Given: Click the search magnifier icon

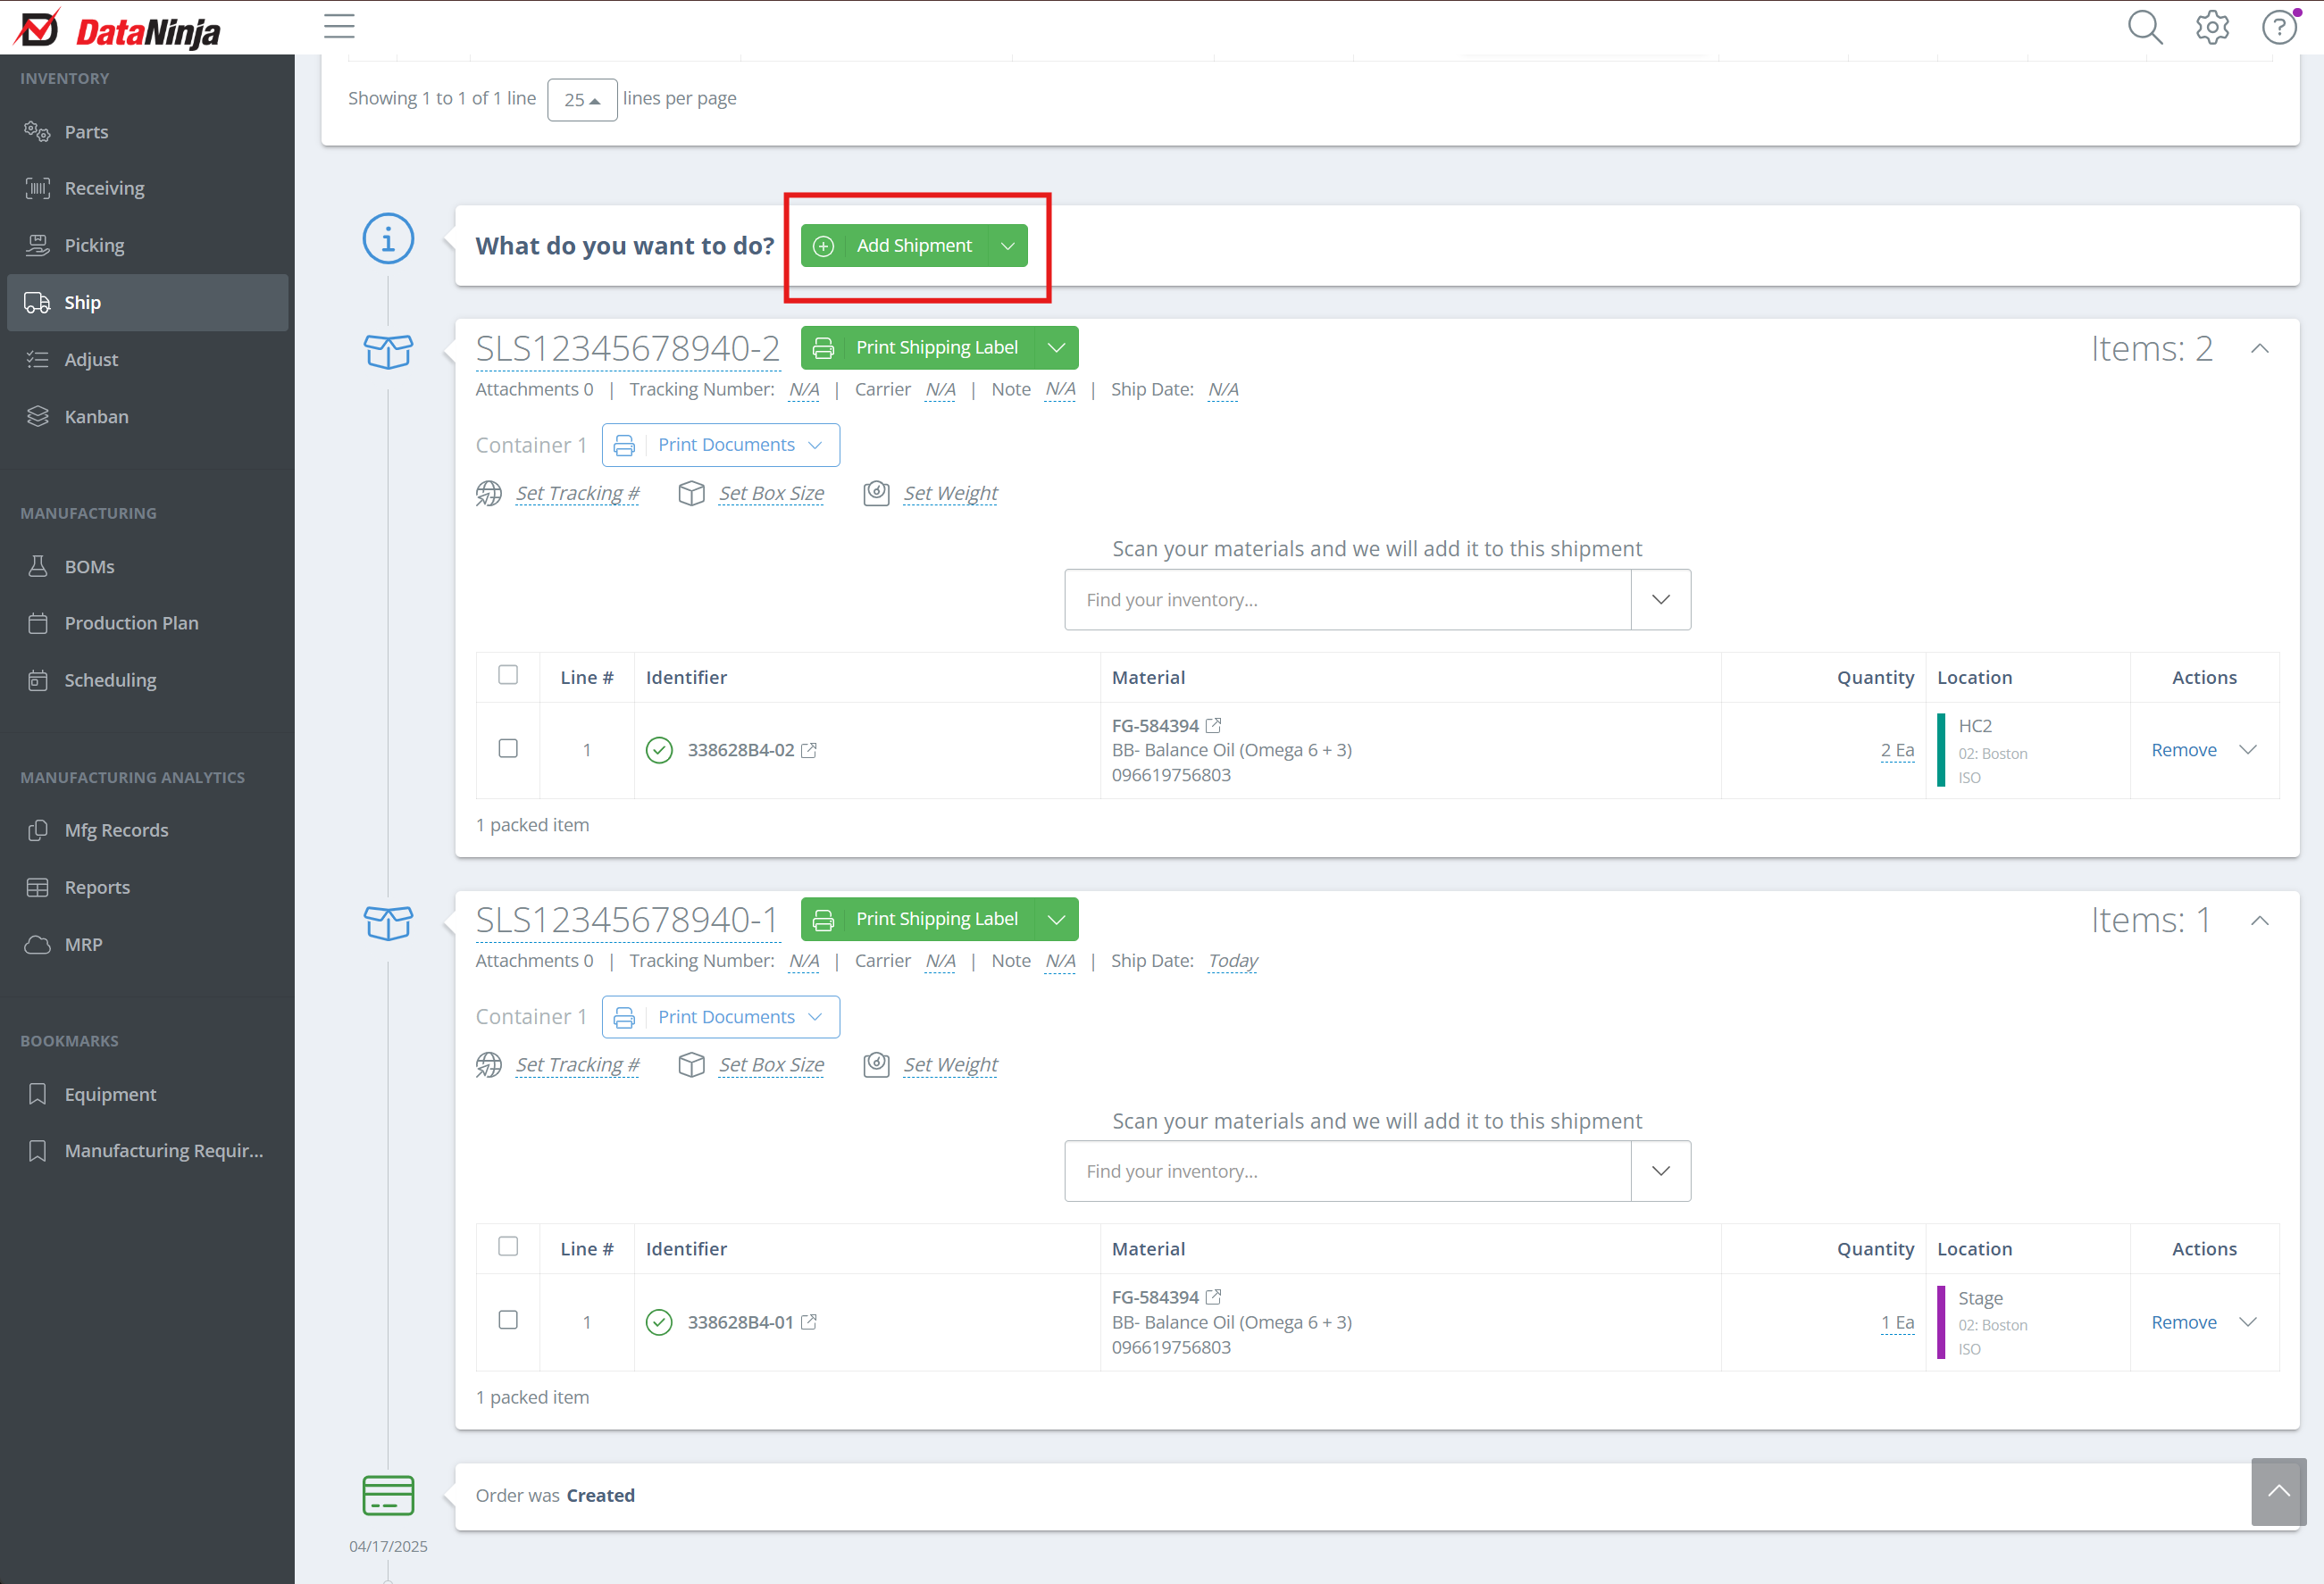Looking at the screenshot, I should pyautogui.click(x=2144, y=27).
